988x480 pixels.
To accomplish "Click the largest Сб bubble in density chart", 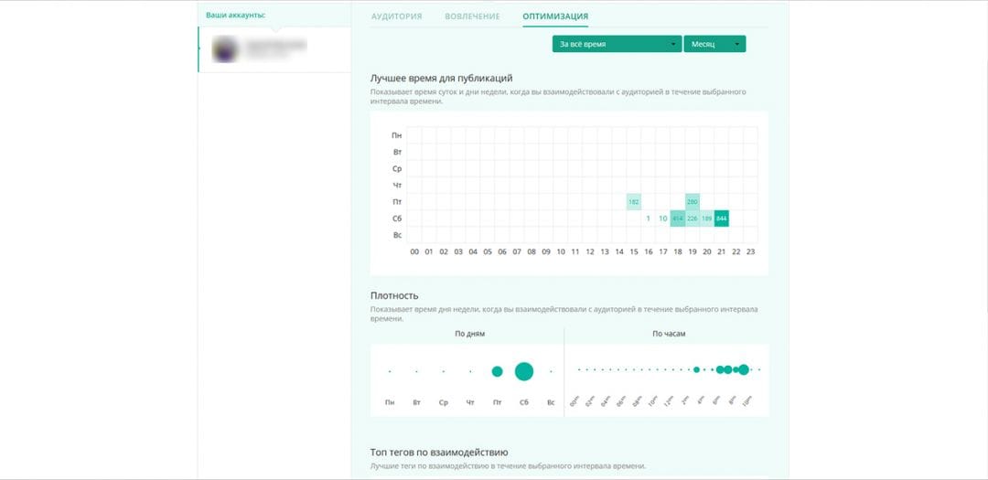I will coord(524,371).
